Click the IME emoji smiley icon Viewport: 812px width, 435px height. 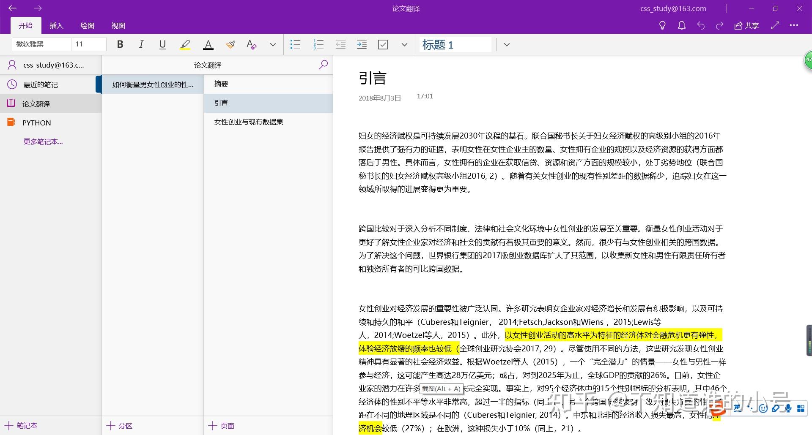click(763, 408)
